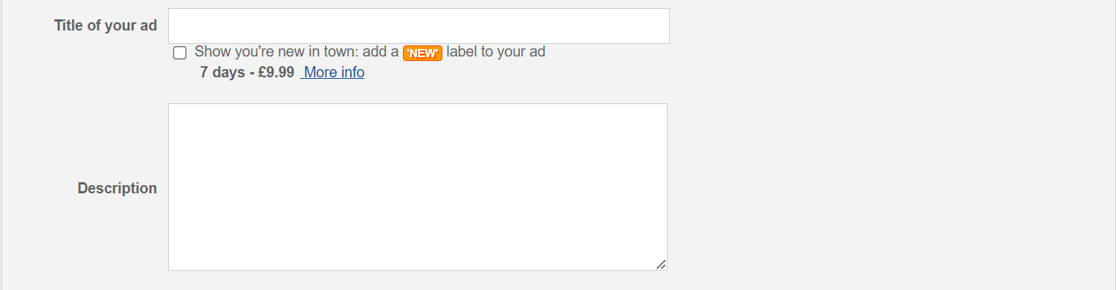The image size is (1116, 290).
Task: Click the orange 'NEW' badge icon
Action: 422,53
